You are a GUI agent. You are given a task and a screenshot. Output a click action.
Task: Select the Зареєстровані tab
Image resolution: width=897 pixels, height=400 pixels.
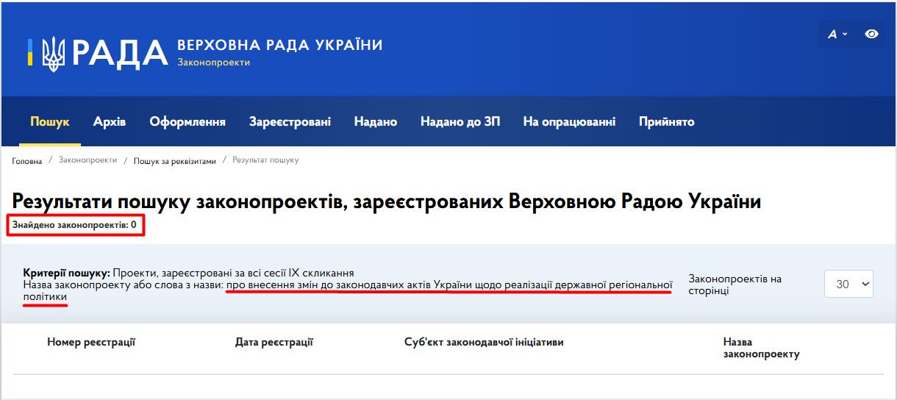[x=290, y=121]
